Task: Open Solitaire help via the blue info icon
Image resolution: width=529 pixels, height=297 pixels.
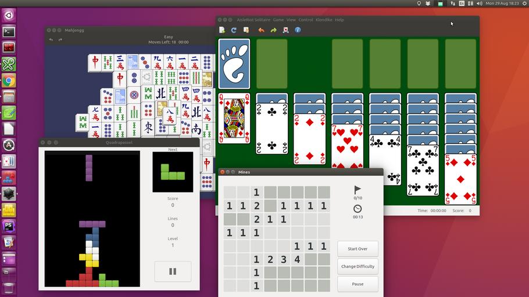Action: click(x=298, y=30)
